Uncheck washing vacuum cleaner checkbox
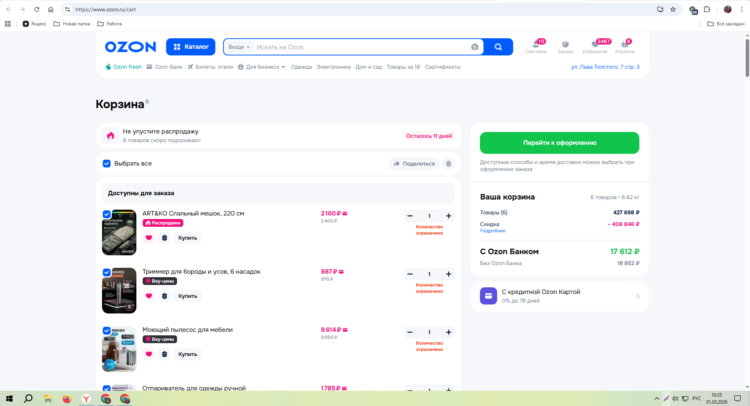The image size is (750, 406). [107, 331]
